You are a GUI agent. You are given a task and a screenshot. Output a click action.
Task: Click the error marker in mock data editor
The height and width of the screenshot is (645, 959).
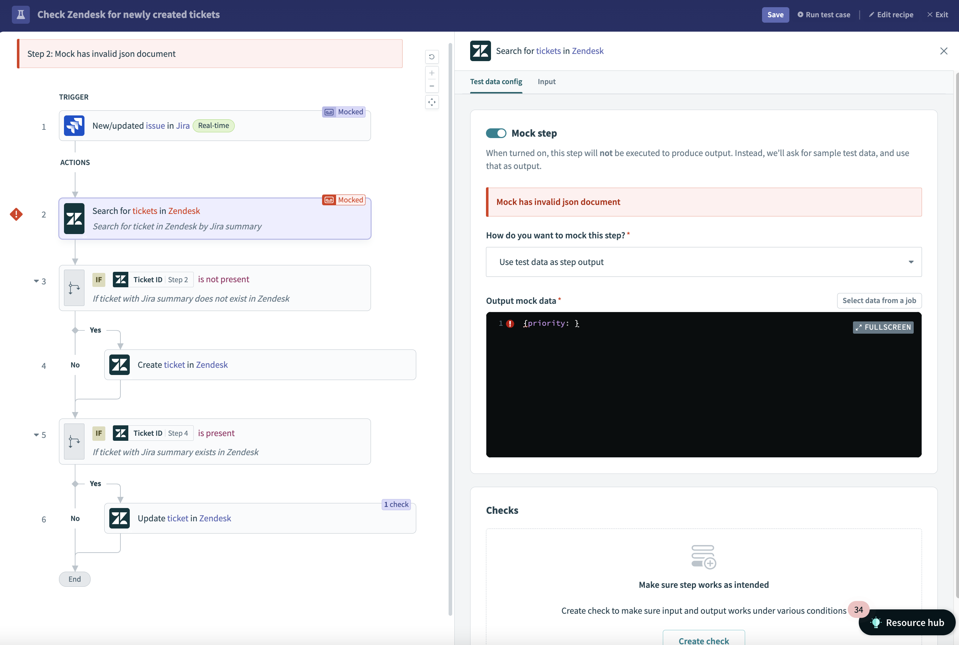tap(510, 324)
